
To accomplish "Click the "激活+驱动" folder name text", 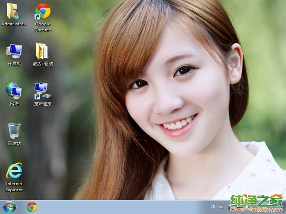I will point(43,64).
